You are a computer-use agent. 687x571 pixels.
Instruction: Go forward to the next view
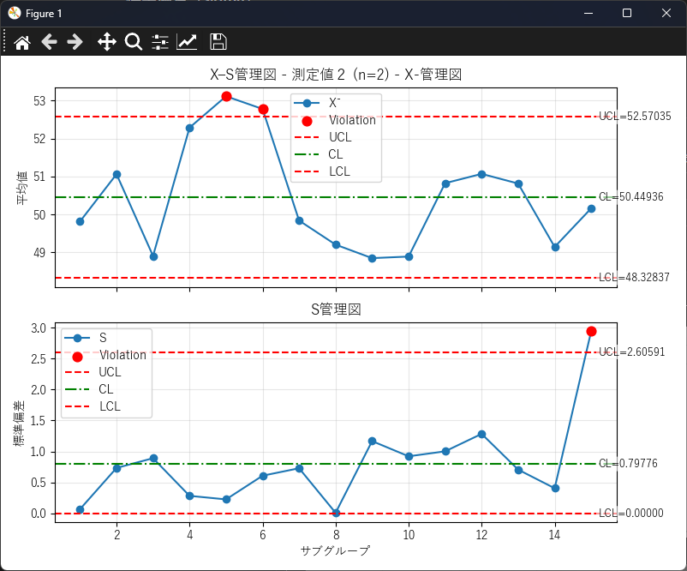75,42
